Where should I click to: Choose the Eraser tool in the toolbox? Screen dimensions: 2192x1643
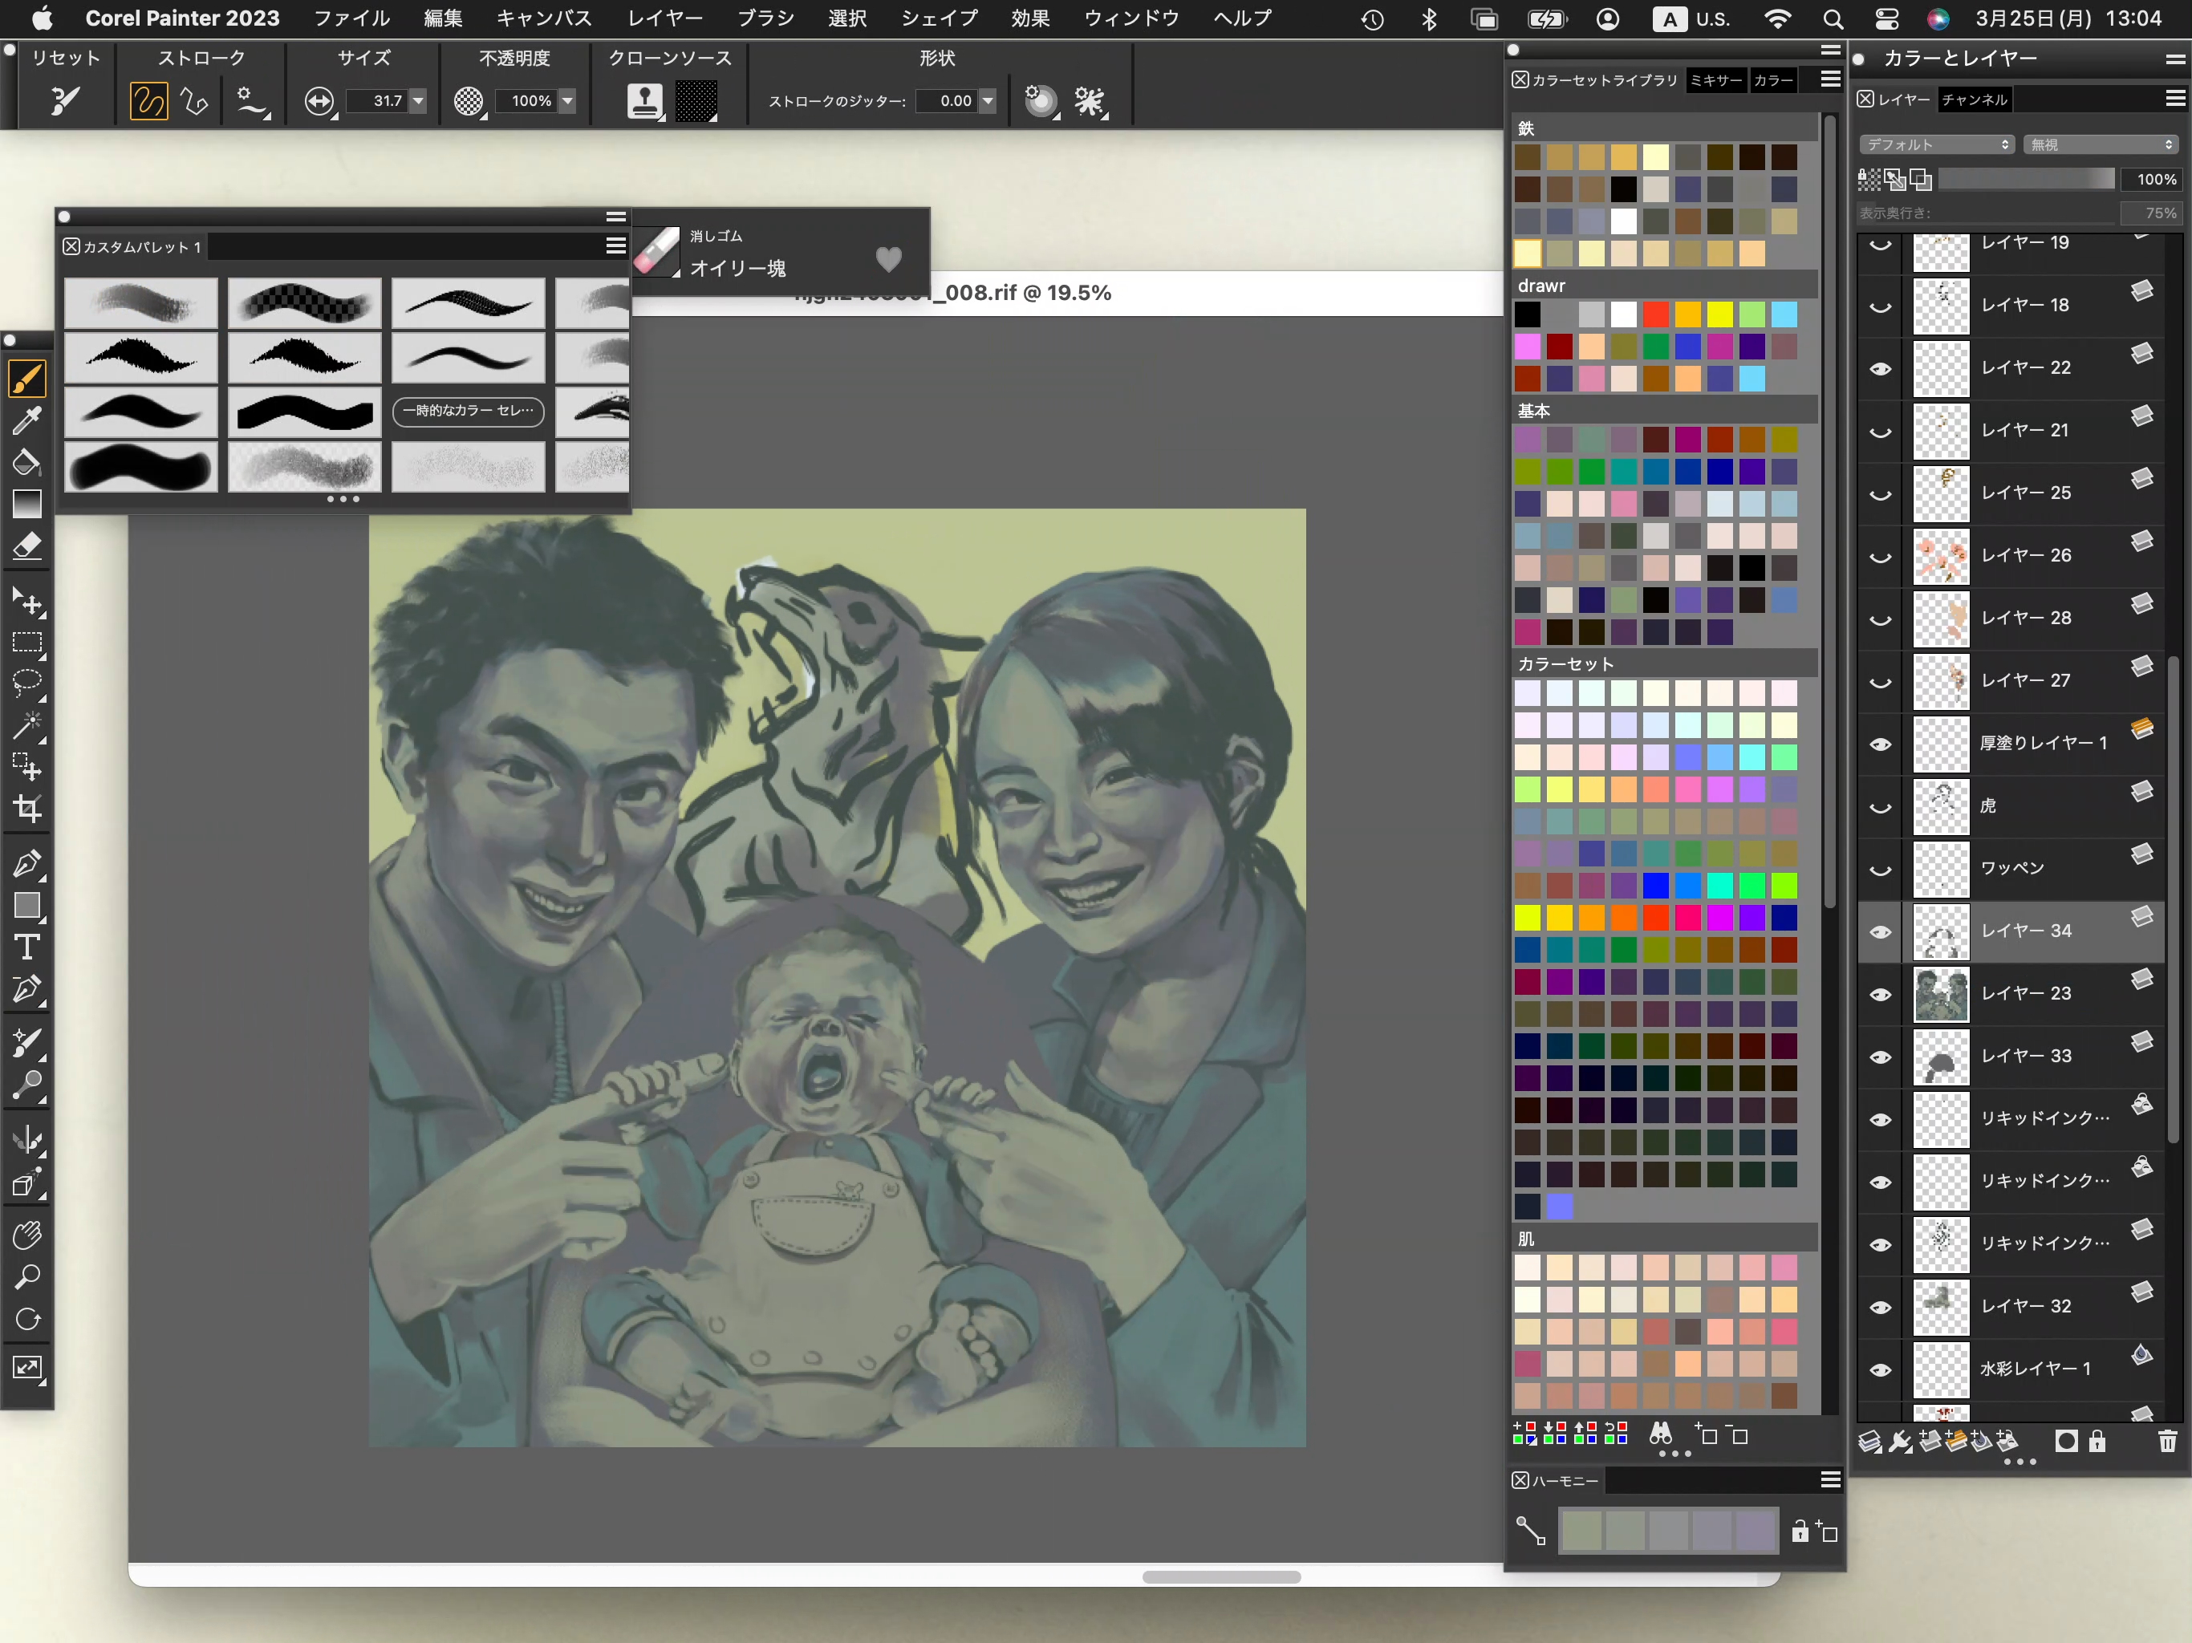[26, 546]
